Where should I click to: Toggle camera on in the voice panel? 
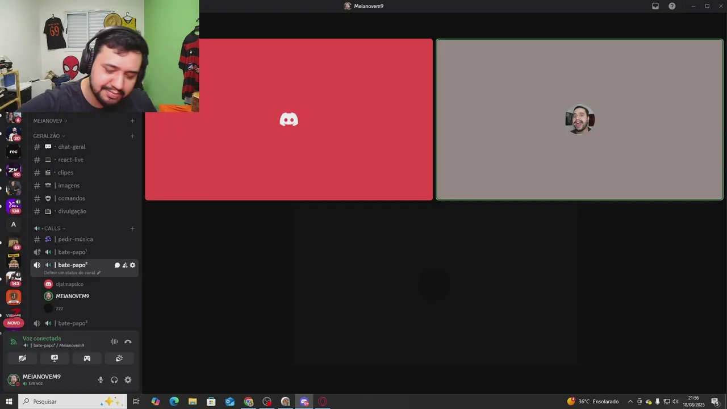click(x=22, y=358)
